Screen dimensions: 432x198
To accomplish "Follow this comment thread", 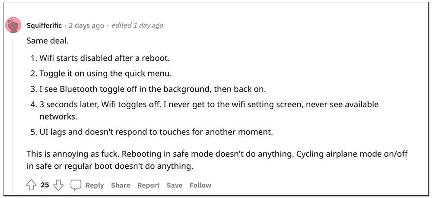I will (200, 186).
